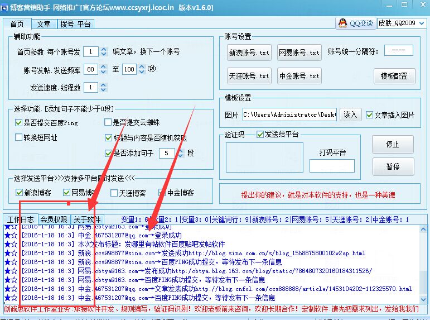The image size is (430, 320).
Task: Click the 变量1 status counters text
Action: [265, 219]
